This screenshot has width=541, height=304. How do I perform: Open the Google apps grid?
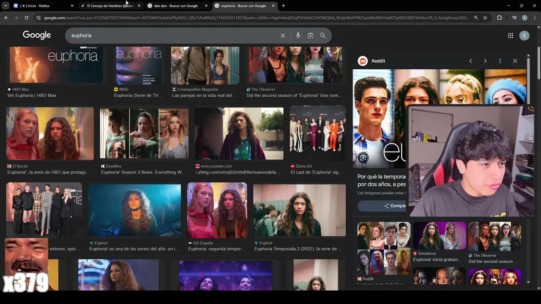pos(511,35)
